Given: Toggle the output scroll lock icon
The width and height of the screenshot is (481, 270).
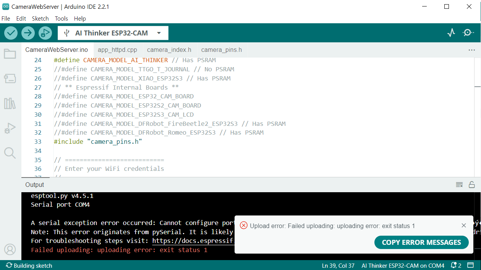Looking at the screenshot, I should [472, 185].
